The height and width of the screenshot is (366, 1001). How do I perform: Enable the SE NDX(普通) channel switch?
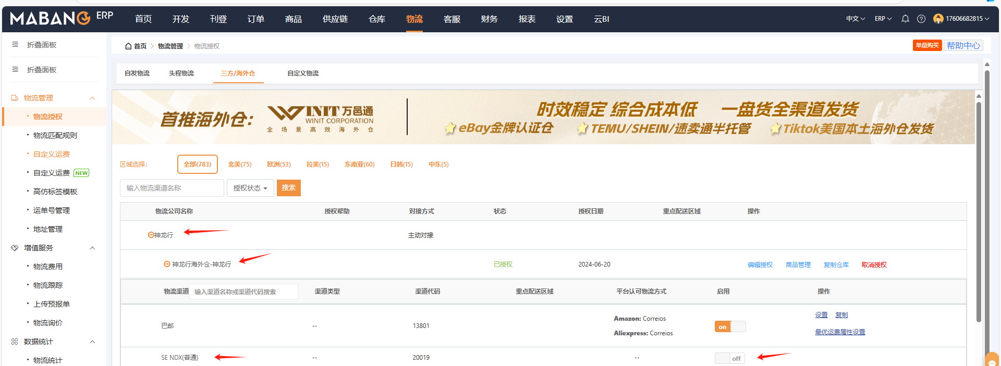click(x=730, y=358)
